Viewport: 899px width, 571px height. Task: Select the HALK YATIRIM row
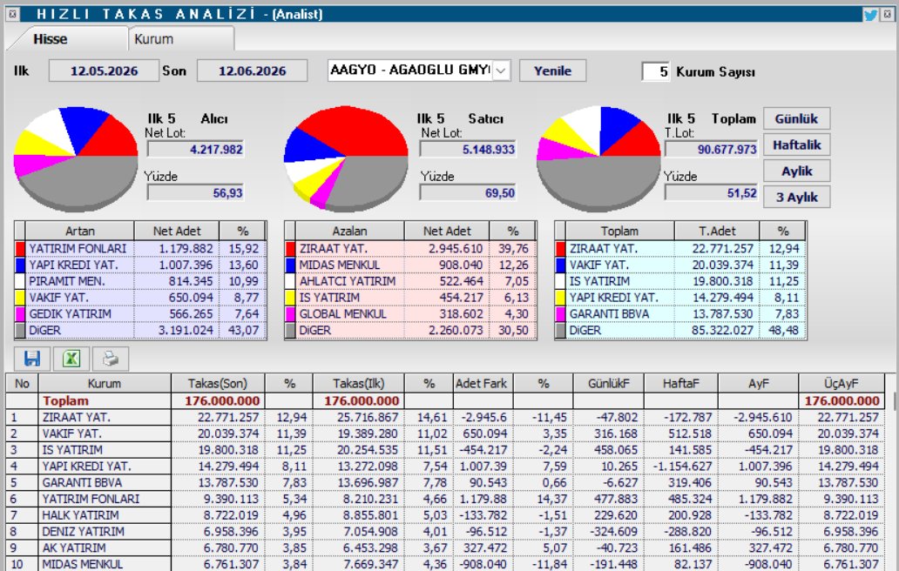pyautogui.click(x=444, y=515)
